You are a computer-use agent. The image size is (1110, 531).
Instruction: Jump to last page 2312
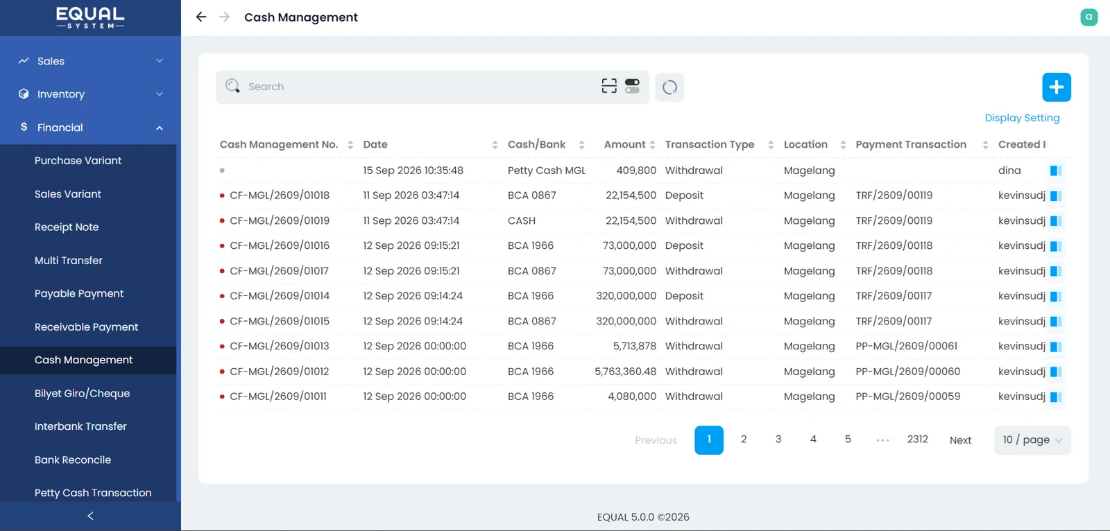pos(917,439)
